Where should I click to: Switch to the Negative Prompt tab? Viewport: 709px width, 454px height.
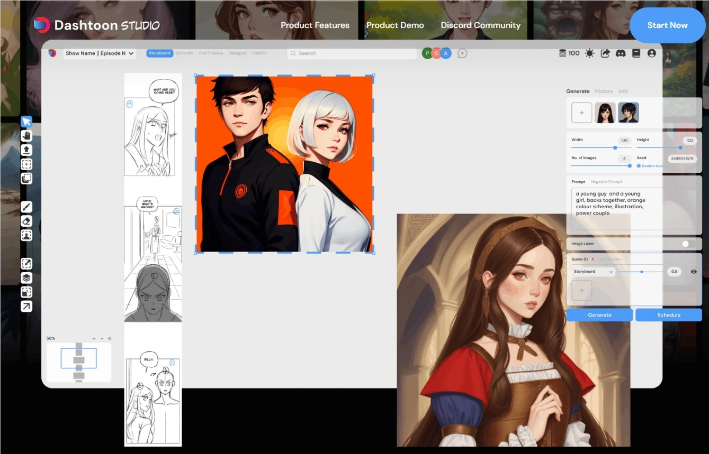(x=606, y=182)
